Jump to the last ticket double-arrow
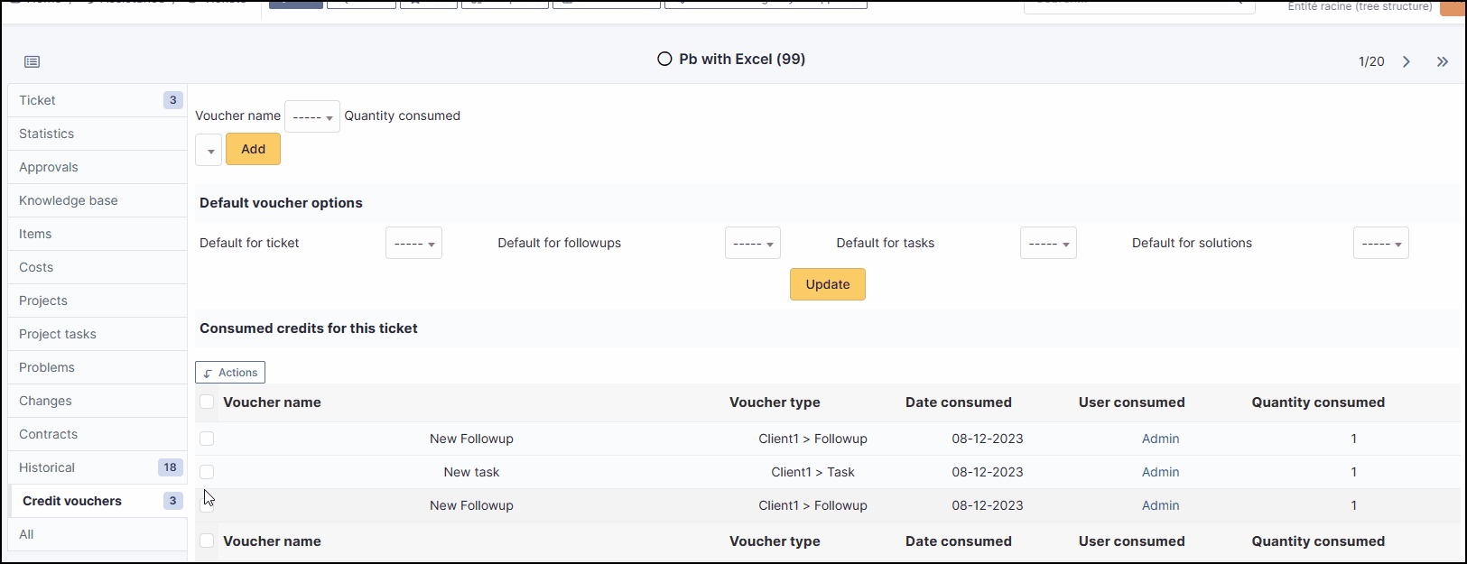 pos(1443,61)
